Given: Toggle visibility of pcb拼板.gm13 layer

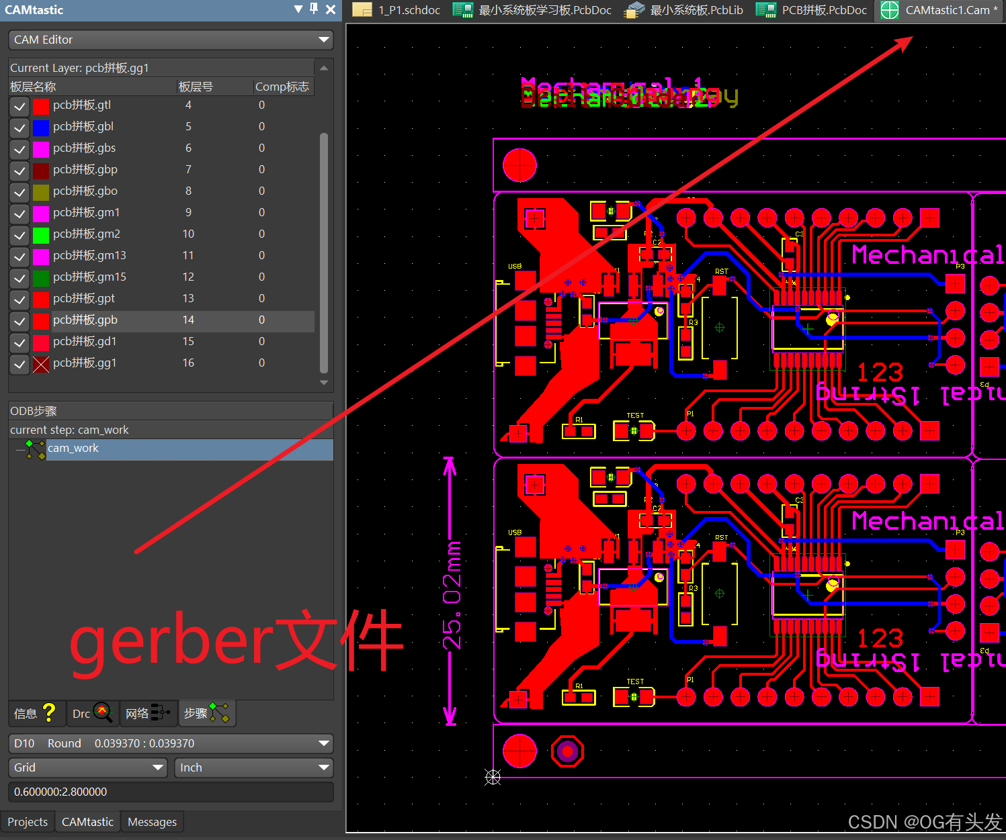Looking at the screenshot, I should 19,256.
